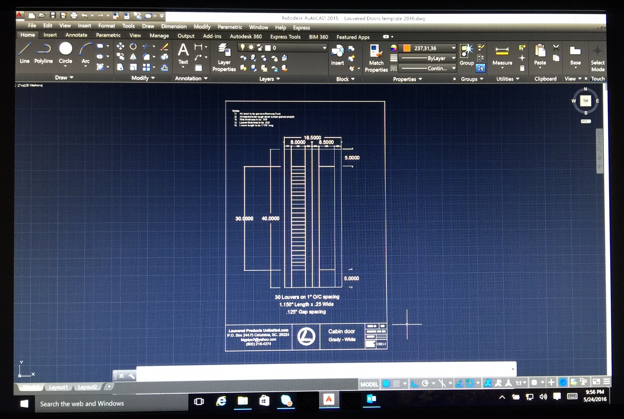Image resolution: width=624 pixels, height=419 pixels.
Task: Open the Layout2 tab
Action: 87,387
